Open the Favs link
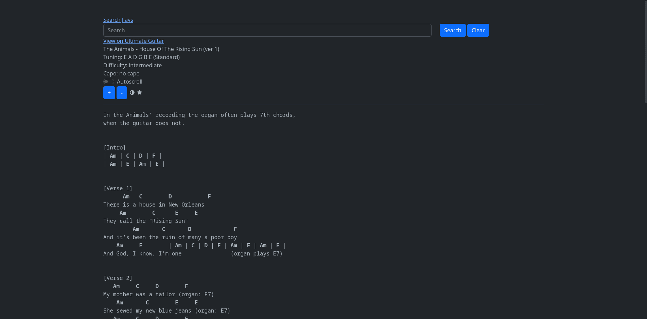The image size is (647, 319). point(127,20)
